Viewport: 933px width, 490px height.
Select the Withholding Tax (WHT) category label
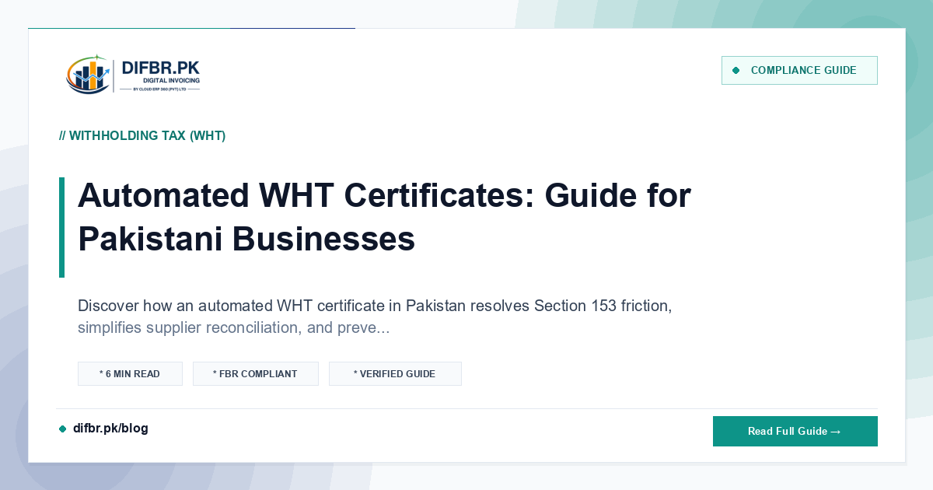(142, 136)
